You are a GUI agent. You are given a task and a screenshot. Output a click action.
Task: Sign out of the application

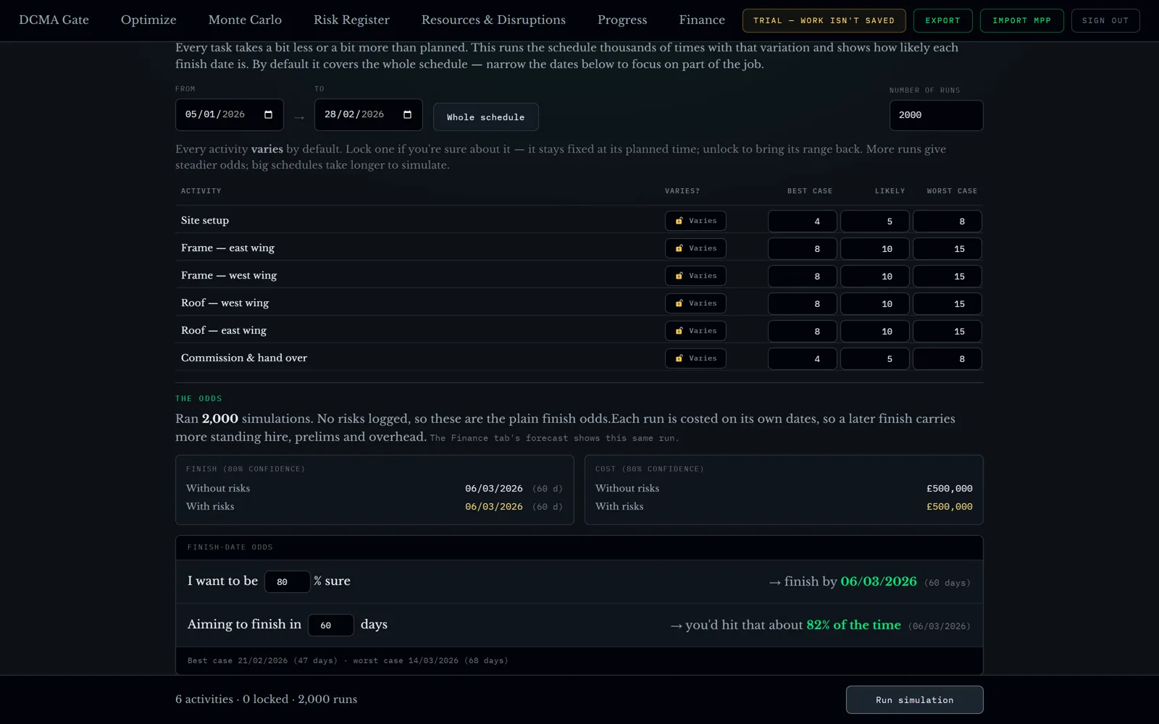[1105, 20]
